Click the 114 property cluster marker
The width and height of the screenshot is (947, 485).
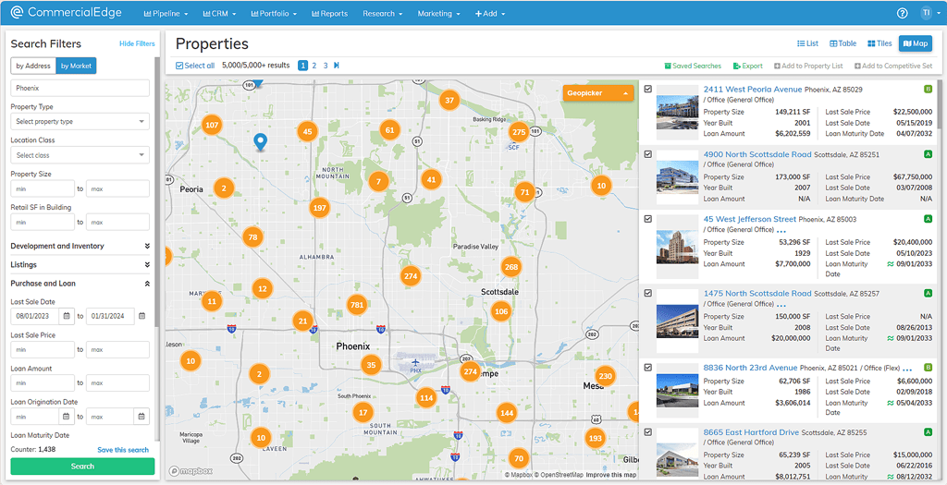tap(426, 398)
